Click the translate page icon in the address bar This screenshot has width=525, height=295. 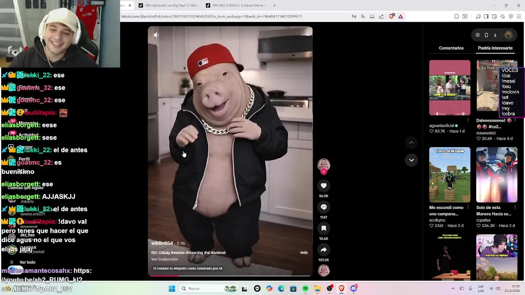click(x=363, y=16)
